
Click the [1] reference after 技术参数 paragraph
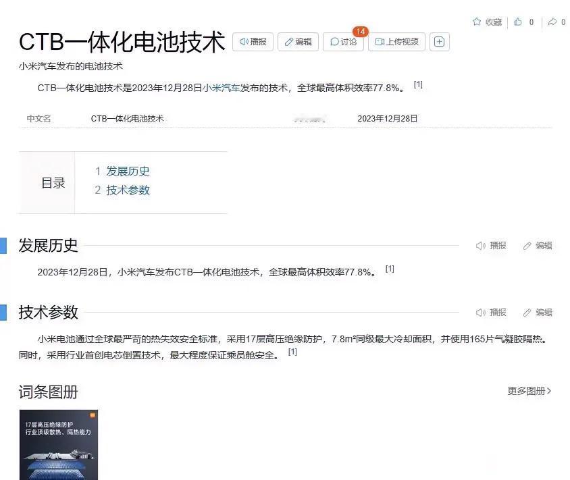coord(292,352)
